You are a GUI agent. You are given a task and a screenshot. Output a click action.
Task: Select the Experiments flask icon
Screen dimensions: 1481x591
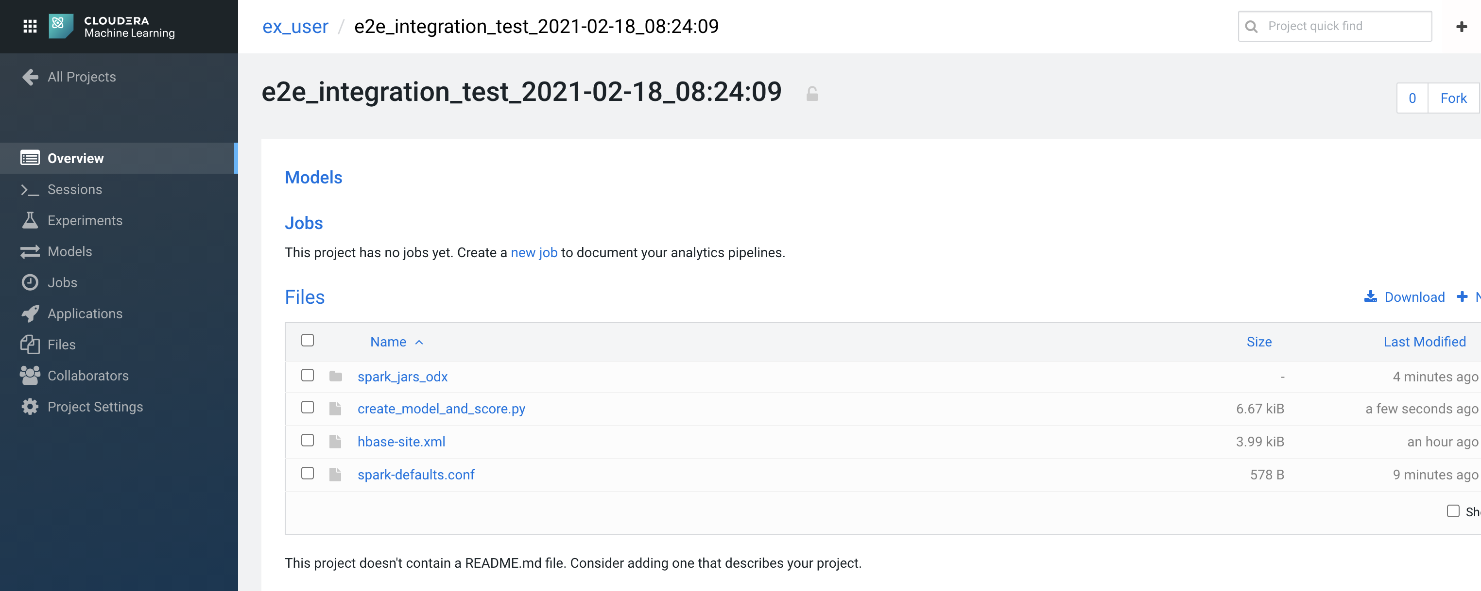[x=30, y=220]
